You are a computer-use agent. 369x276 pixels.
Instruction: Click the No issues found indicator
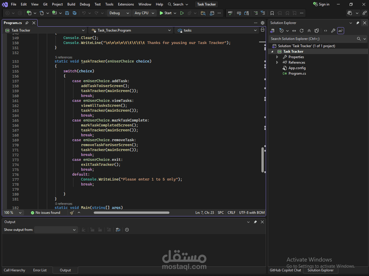click(x=45, y=213)
